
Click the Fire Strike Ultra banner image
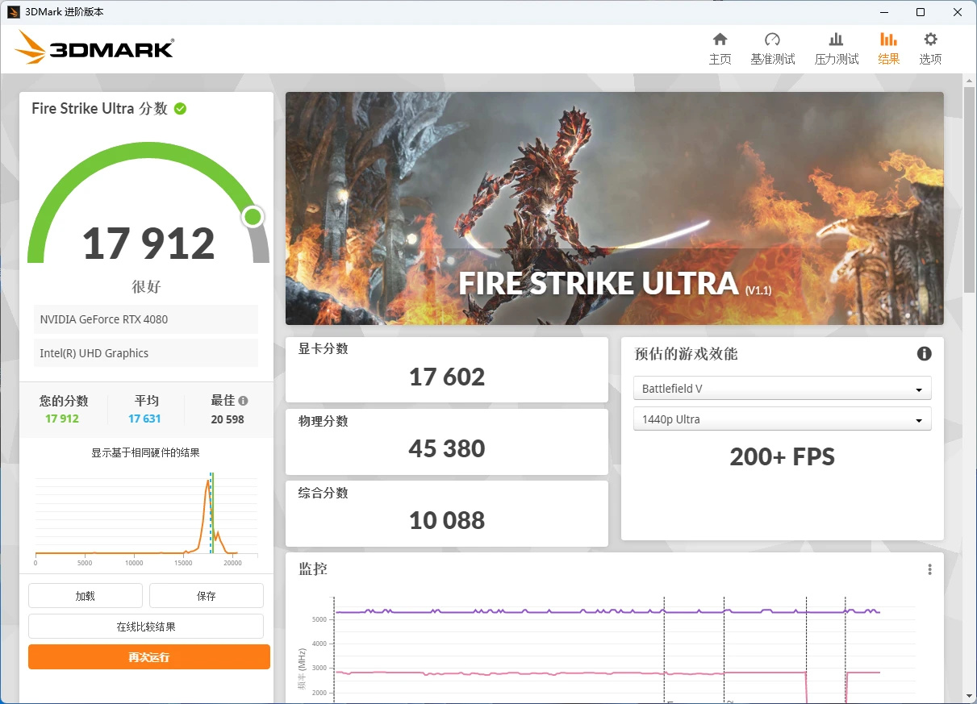[x=614, y=208]
